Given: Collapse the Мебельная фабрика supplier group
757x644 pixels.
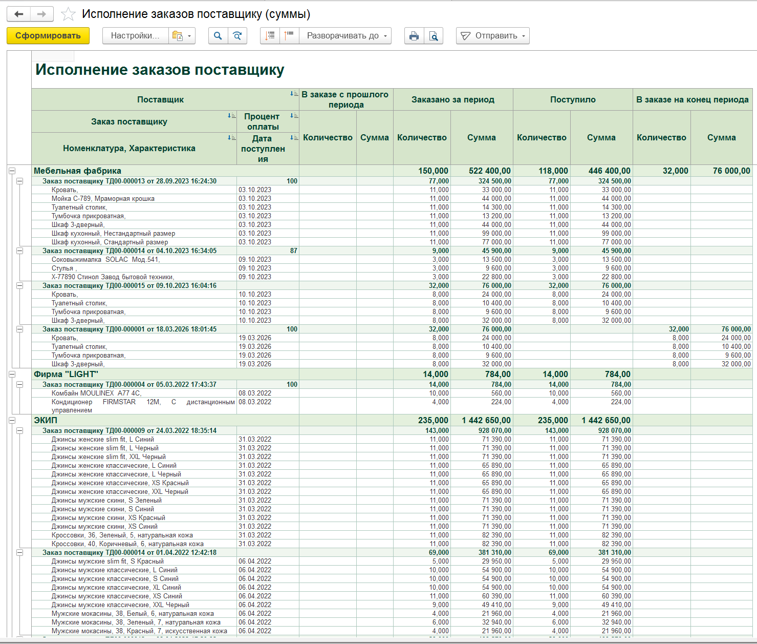Looking at the screenshot, I should pyautogui.click(x=12, y=171).
